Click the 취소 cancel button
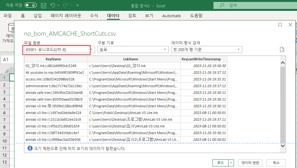Image resolution: width=297 pixels, height=168 pixels. (276, 163)
